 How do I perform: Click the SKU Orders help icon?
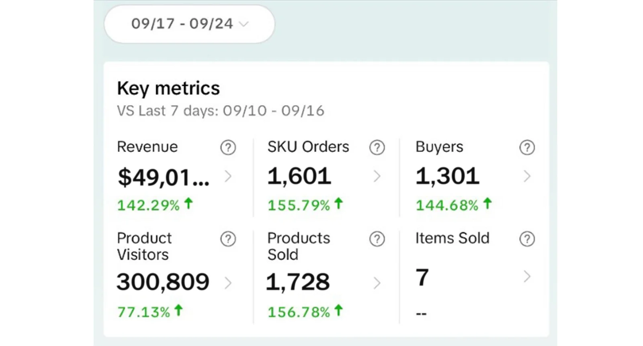coord(377,148)
